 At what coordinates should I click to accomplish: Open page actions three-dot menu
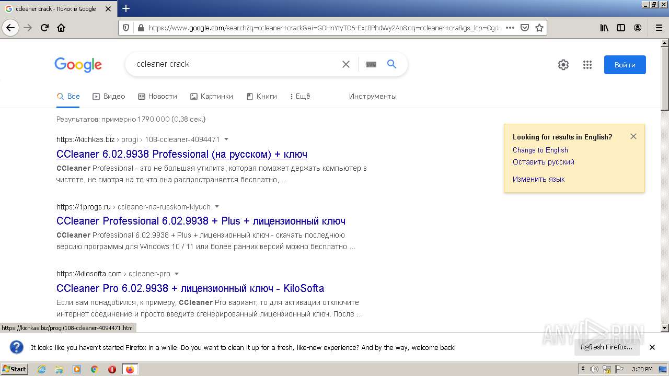(510, 28)
